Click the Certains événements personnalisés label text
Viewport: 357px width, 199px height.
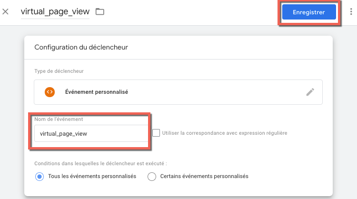pos(204,176)
